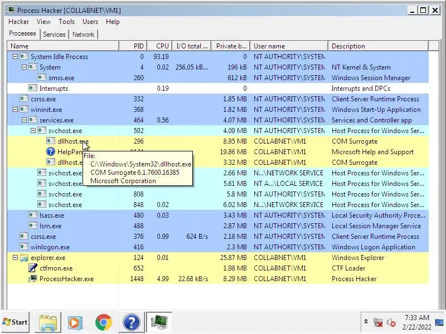
Task: Click Process Hacker taskbar button
Action: [159, 322]
